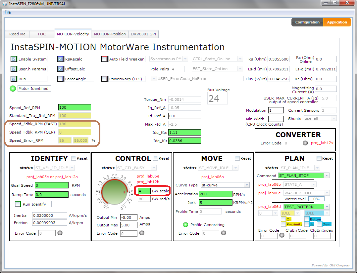Check the blue Down checkbox
The image size is (357, 273).
coord(320,224)
